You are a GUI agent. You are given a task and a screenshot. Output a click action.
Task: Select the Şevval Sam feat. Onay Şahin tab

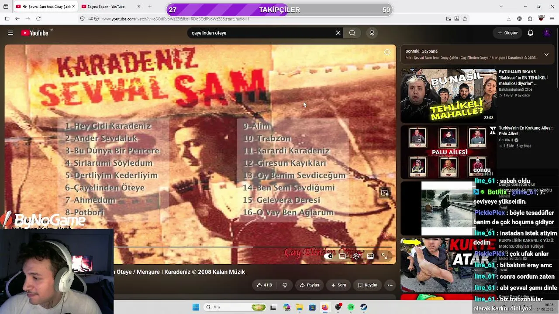45,7
